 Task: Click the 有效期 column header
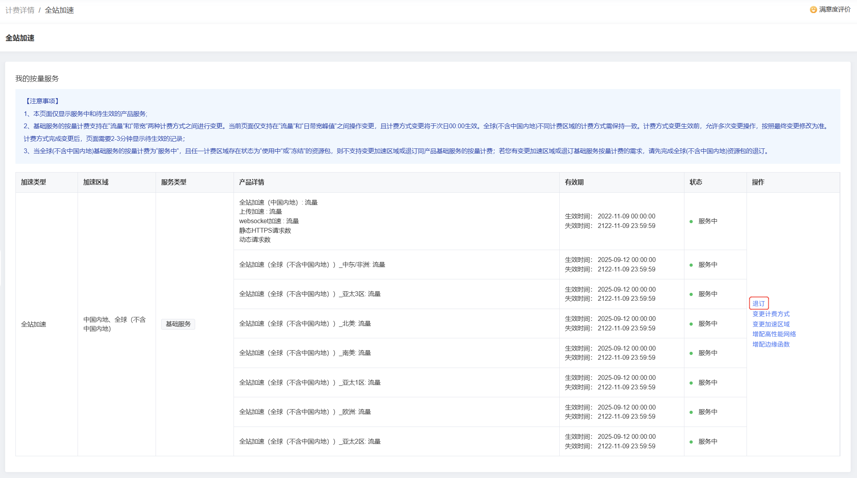574,182
